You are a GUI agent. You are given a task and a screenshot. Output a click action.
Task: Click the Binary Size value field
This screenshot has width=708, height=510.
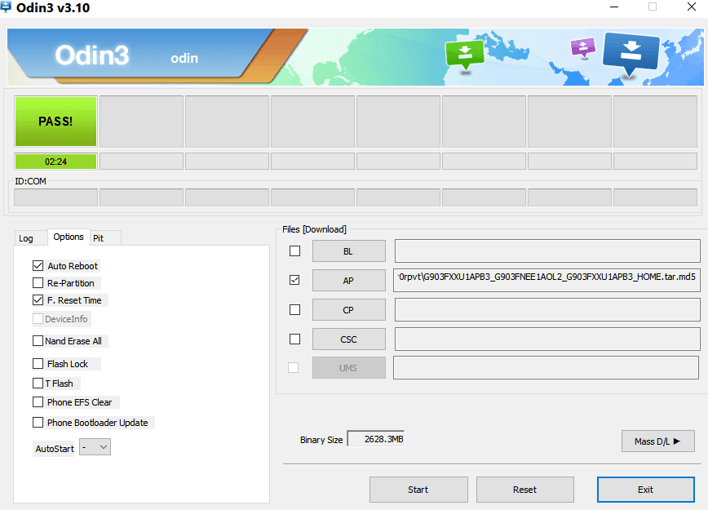[x=376, y=439]
